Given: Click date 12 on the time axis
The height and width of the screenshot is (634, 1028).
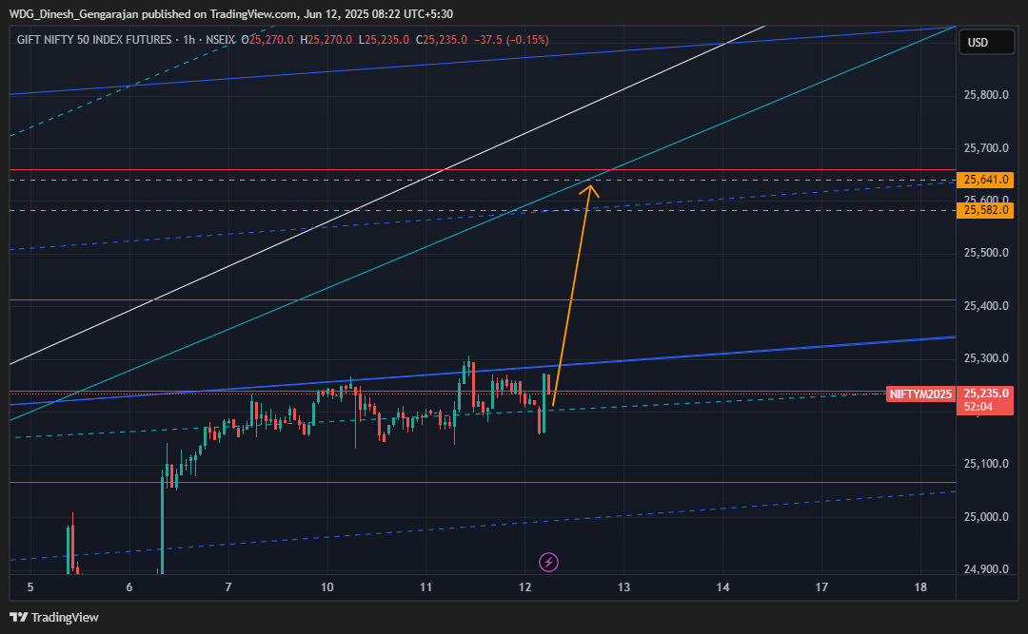Looking at the screenshot, I should (x=525, y=586).
